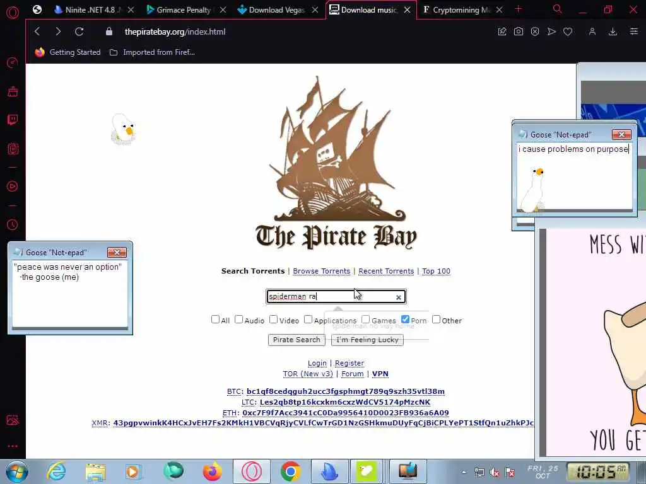Select the Download music tab

(368, 9)
